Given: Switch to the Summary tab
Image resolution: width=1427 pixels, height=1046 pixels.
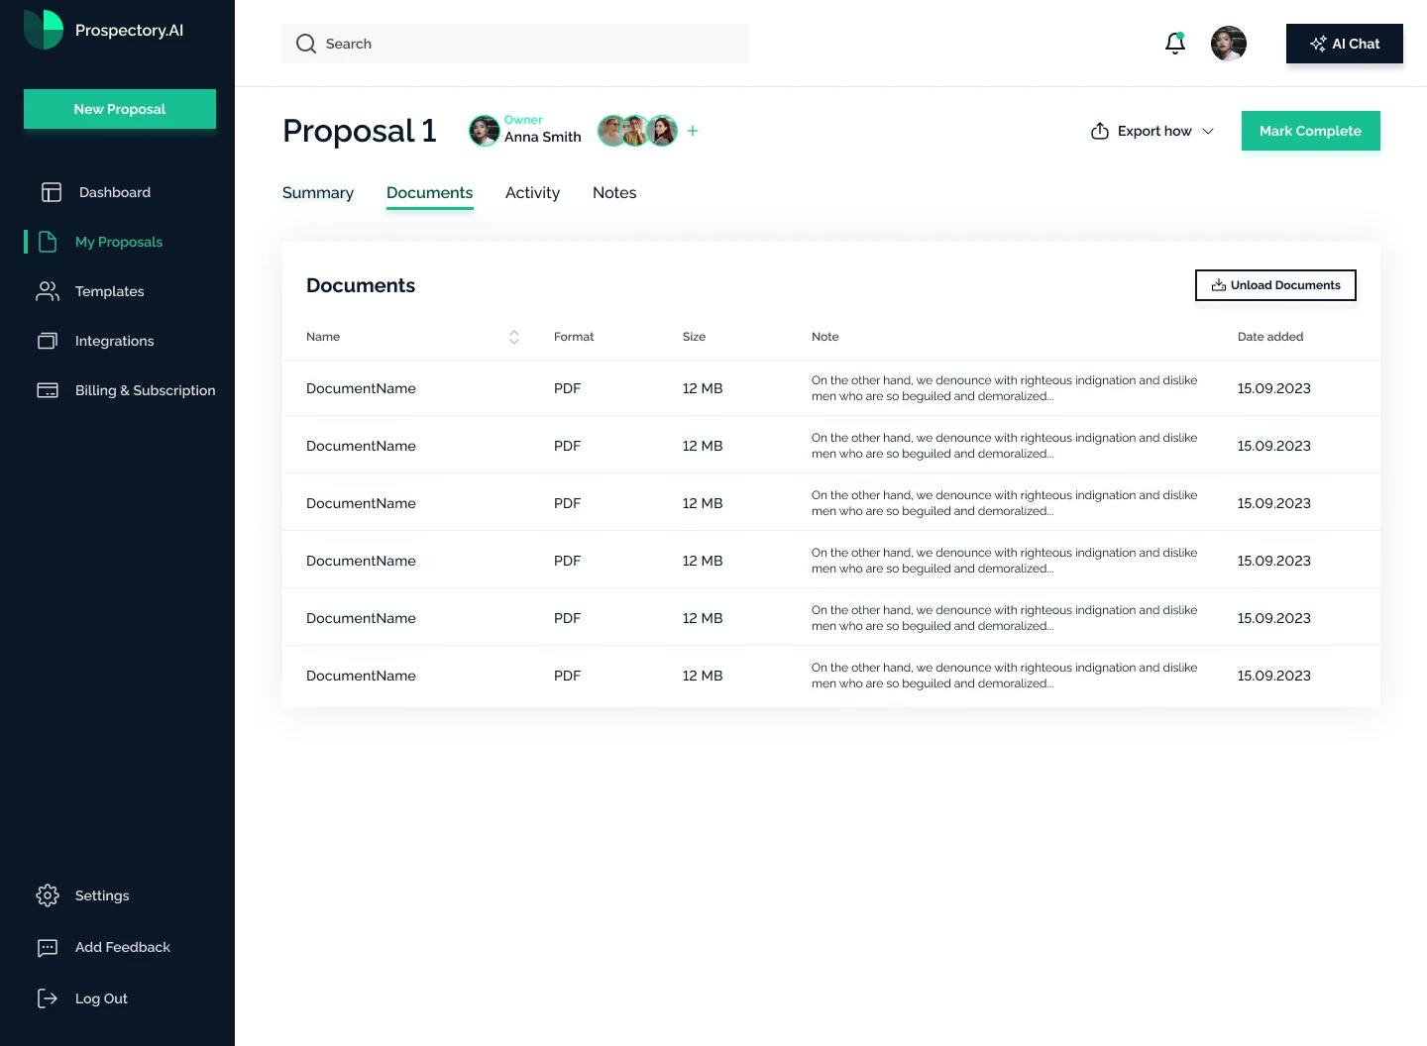Looking at the screenshot, I should 318,193.
